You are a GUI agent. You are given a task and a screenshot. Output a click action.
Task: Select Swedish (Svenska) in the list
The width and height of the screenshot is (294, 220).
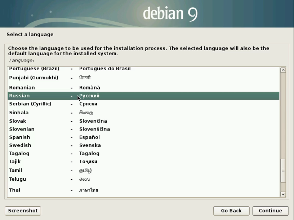pyautogui.click(x=20, y=145)
